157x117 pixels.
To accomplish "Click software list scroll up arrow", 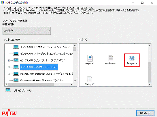I will coord(75,45).
